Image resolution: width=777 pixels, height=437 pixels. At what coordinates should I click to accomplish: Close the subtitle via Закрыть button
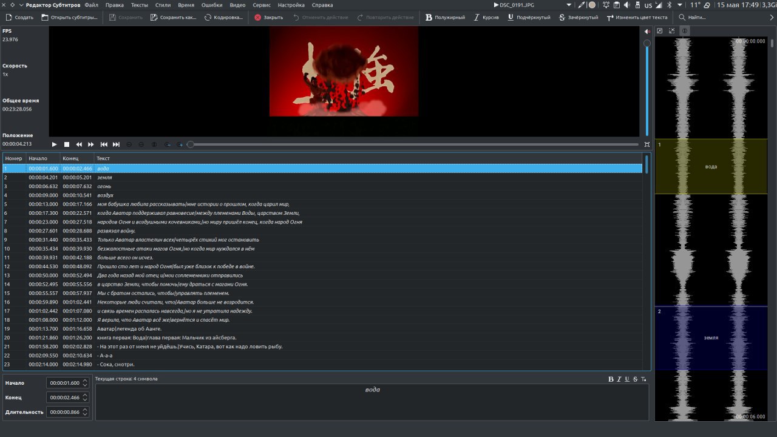tap(269, 18)
